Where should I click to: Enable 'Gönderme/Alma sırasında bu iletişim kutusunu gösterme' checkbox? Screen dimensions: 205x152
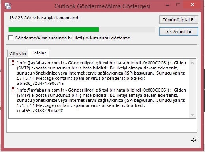pos(11,38)
